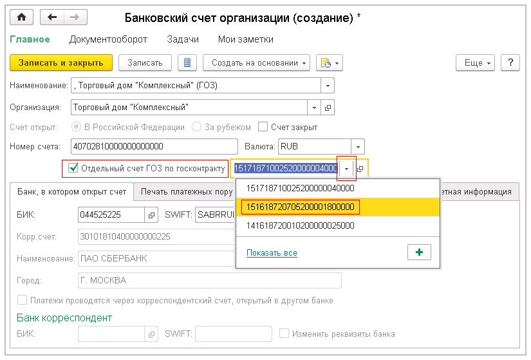Image resolution: width=531 pixels, height=360 pixels.
Task: Click the Записать и закрыть button
Action: (x=61, y=62)
